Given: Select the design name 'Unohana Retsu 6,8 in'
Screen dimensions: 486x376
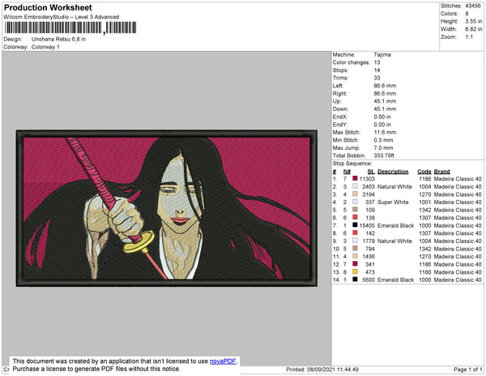Looking at the screenshot, I should click(x=58, y=40).
